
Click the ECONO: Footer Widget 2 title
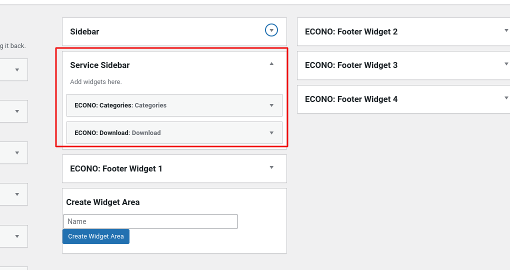pos(351,31)
